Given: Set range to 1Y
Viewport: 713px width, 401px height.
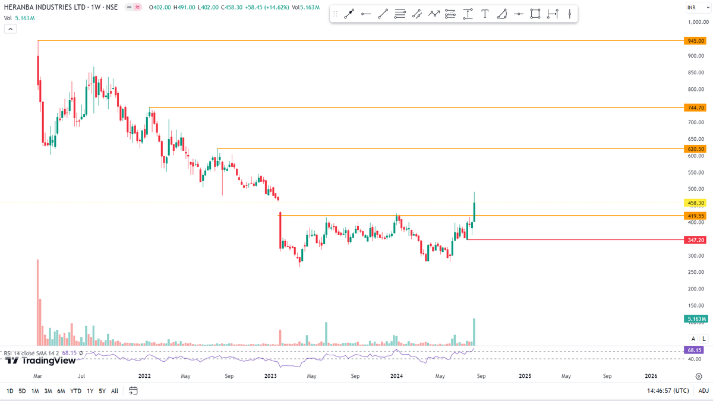Looking at the screenshot, I should (x=90, y=391).
